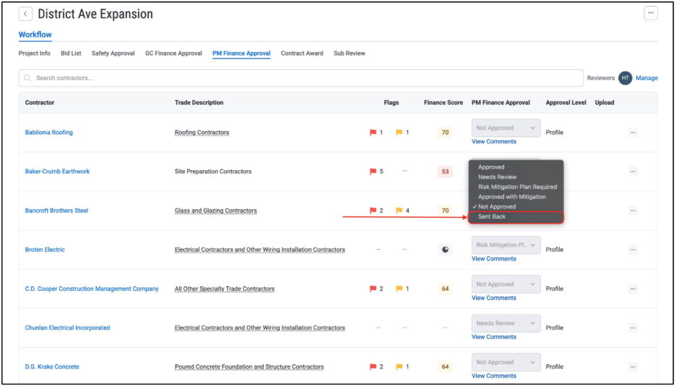Open the page options ellipsis menu at top right

click(651, 14)
